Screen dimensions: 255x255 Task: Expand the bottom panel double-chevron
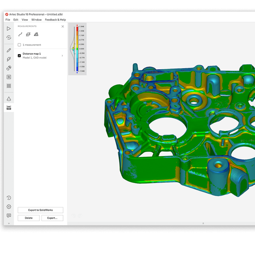[203, 223]
